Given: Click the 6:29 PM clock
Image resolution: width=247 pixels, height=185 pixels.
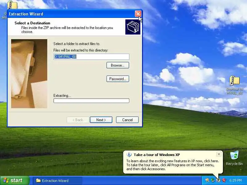Looking at the screenshot, I should 236,180.
